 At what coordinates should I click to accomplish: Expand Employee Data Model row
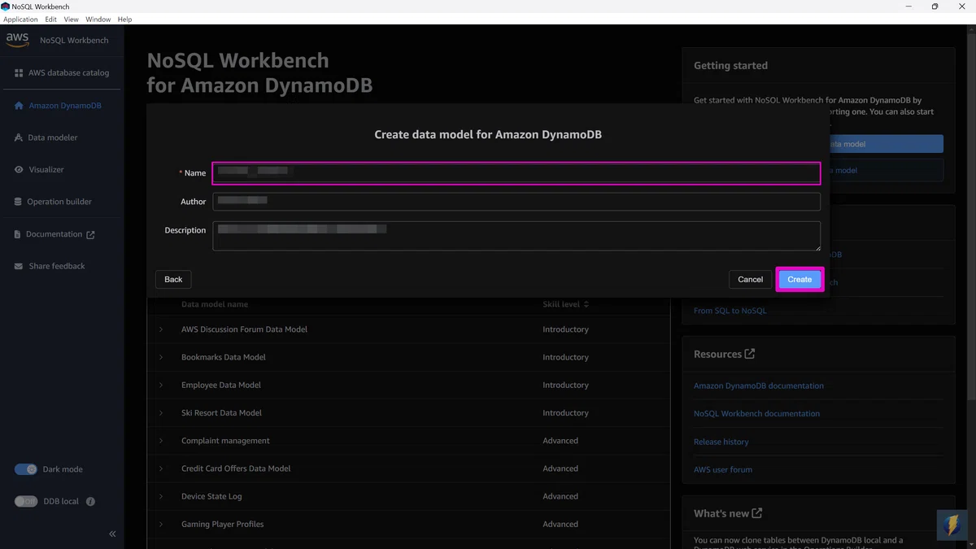161,385
